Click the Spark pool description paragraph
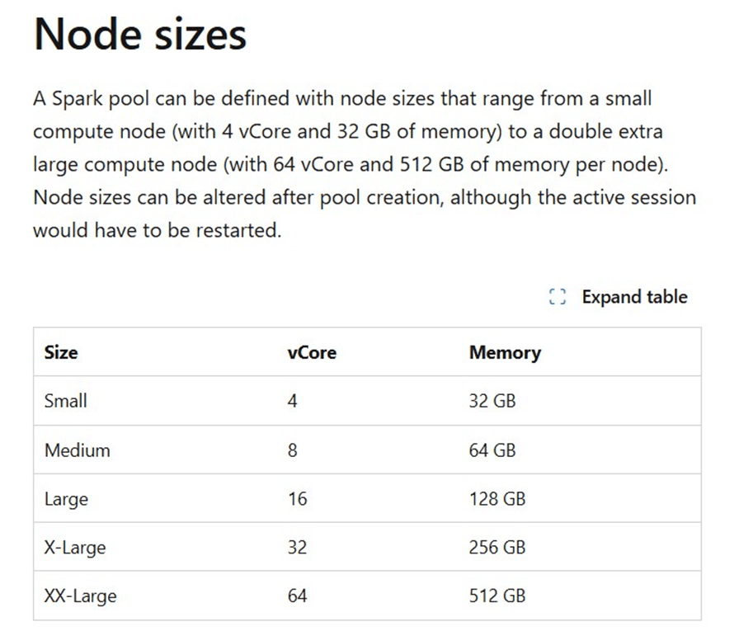 [363, 165]
